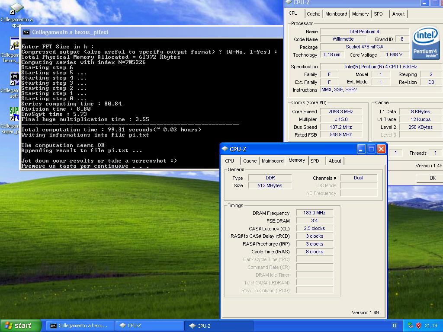The height and width of the screenshot is (332, 443).
Task: Click L1 Trace value 12 Kuops
Action: (421, 119)
